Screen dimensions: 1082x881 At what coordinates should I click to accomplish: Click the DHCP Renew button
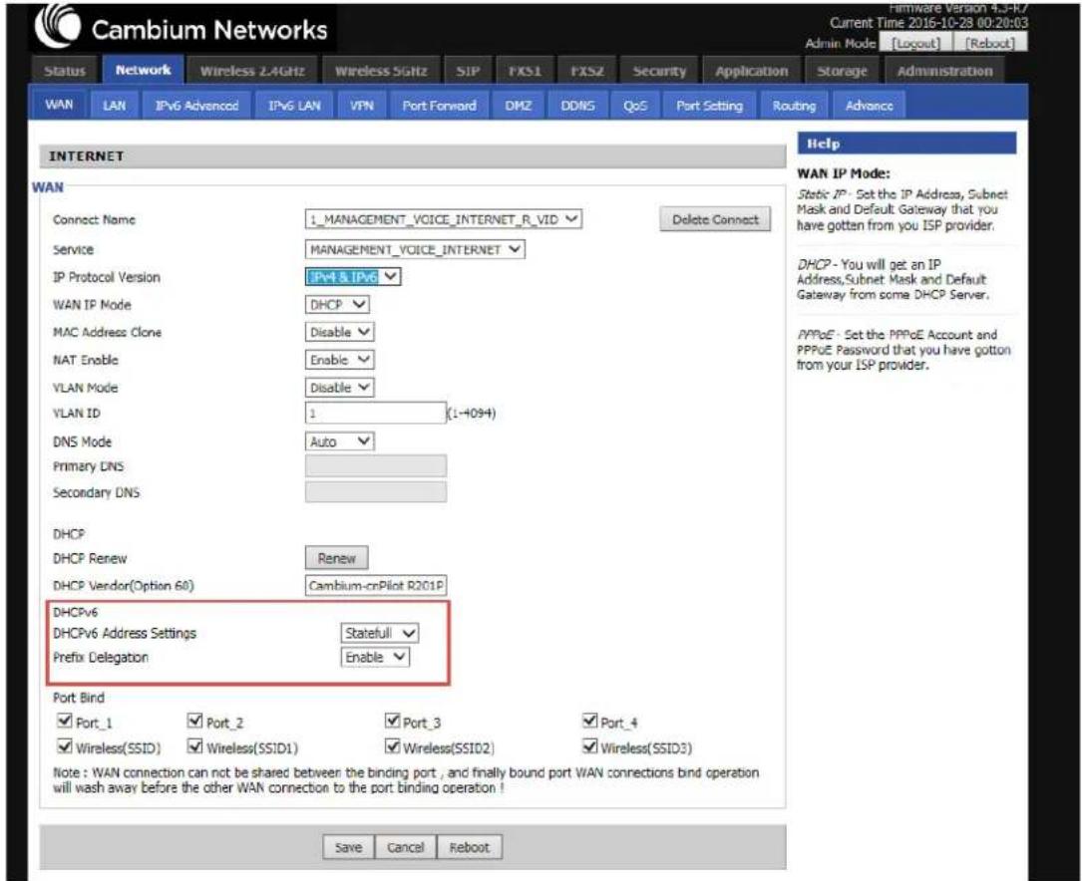(336, 558)
